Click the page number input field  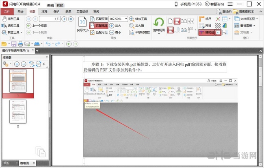click(x=50, y=19)
